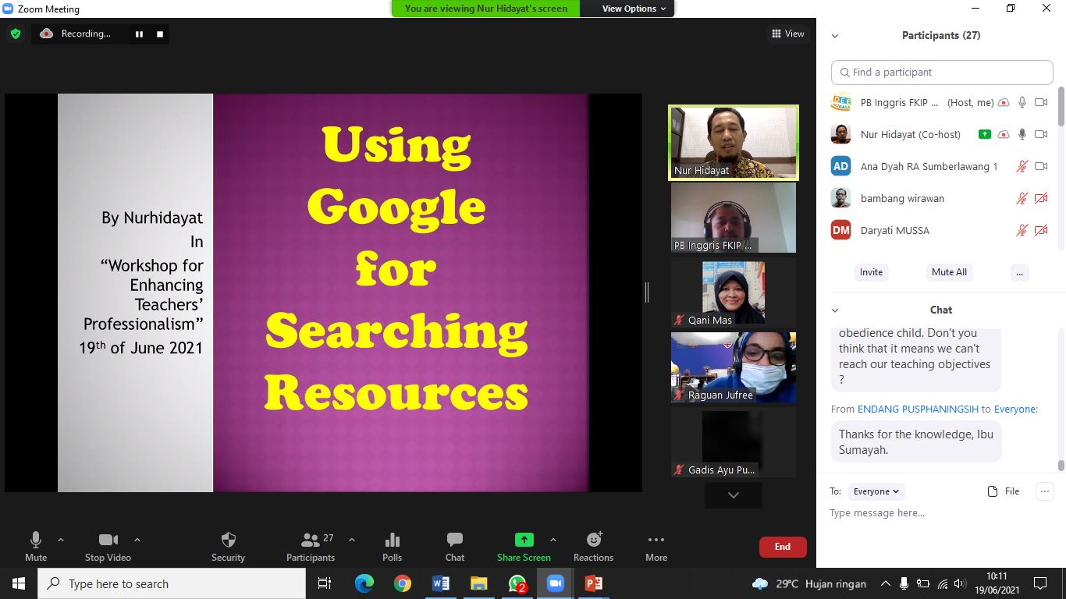Show more video thumbnails with down arrow
The image size is (1066, 599).
pos(734,494)
